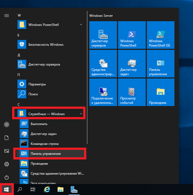Open Средства администрирования tile
Viewport: 193px width, 195px height.
pos(103,64)
